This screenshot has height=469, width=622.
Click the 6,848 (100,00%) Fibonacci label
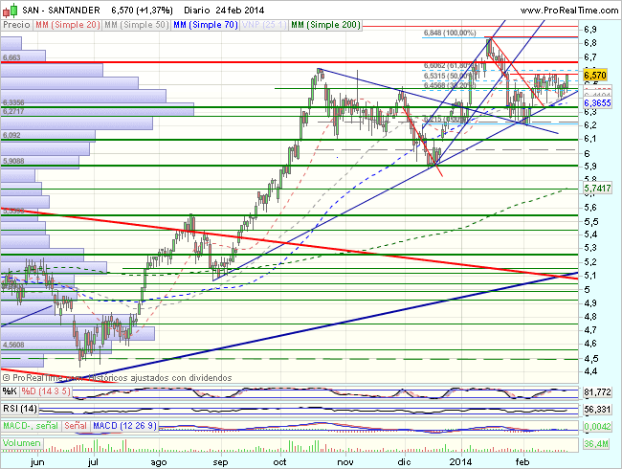[450, 33]
